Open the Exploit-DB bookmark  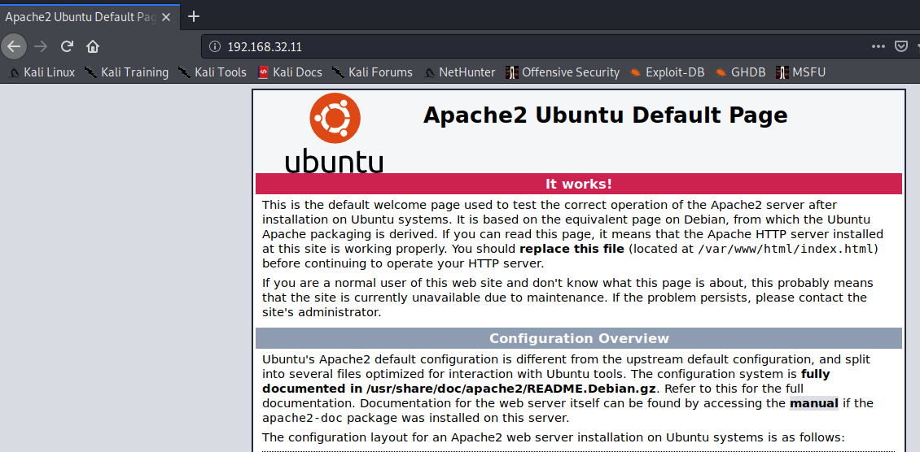(667, 72)
